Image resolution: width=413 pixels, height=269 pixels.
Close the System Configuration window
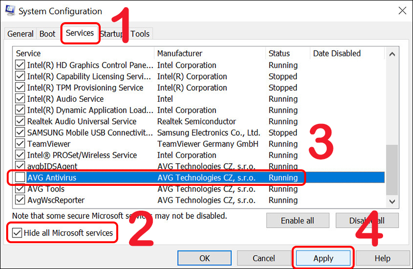[401, 10]
